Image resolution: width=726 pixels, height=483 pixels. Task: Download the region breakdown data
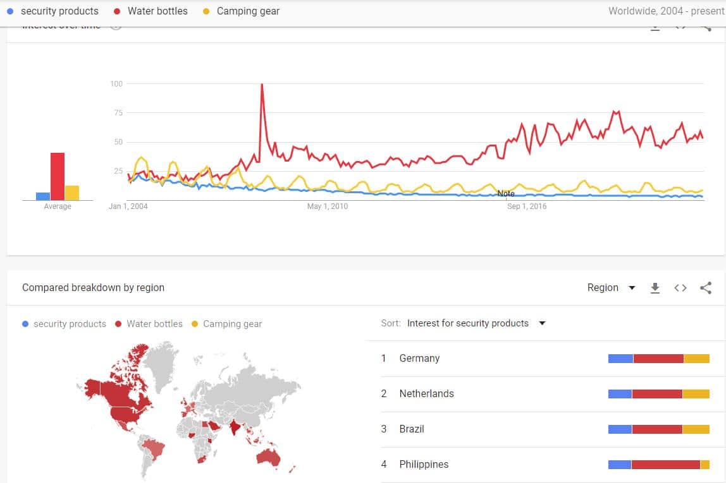coord(655,287)
